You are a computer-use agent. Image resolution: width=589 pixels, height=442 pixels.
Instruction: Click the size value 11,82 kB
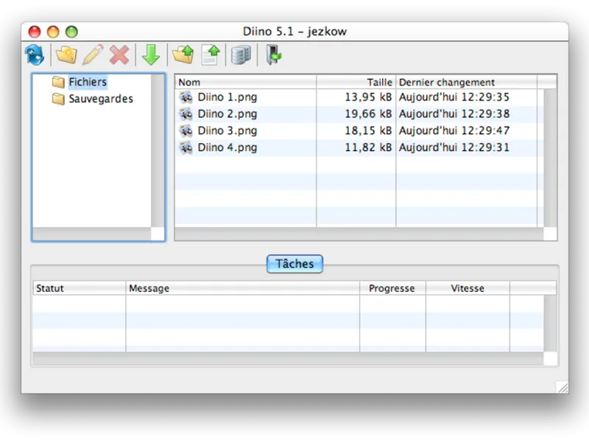tap(369, 148)
